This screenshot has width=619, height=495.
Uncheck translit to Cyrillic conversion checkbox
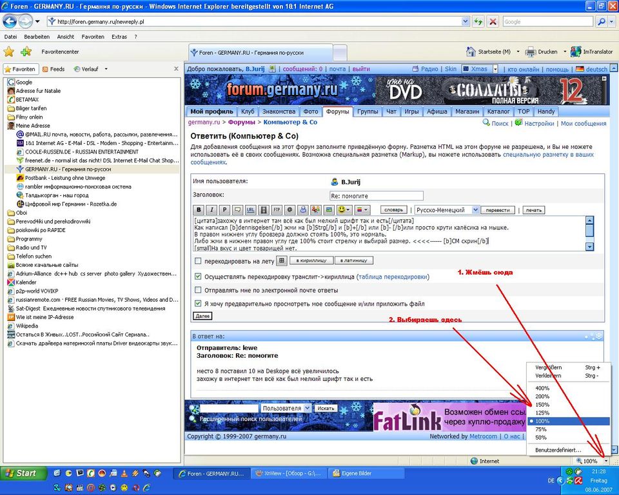[198, 277]
